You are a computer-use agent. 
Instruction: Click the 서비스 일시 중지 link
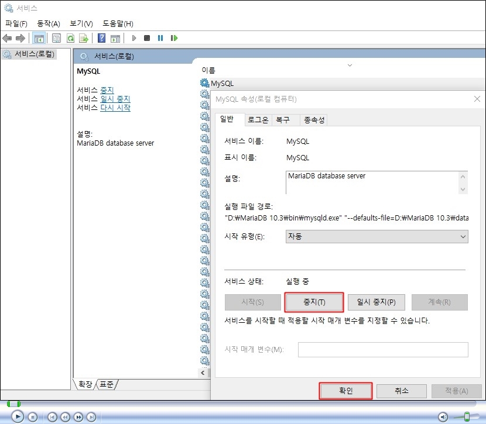115,99
